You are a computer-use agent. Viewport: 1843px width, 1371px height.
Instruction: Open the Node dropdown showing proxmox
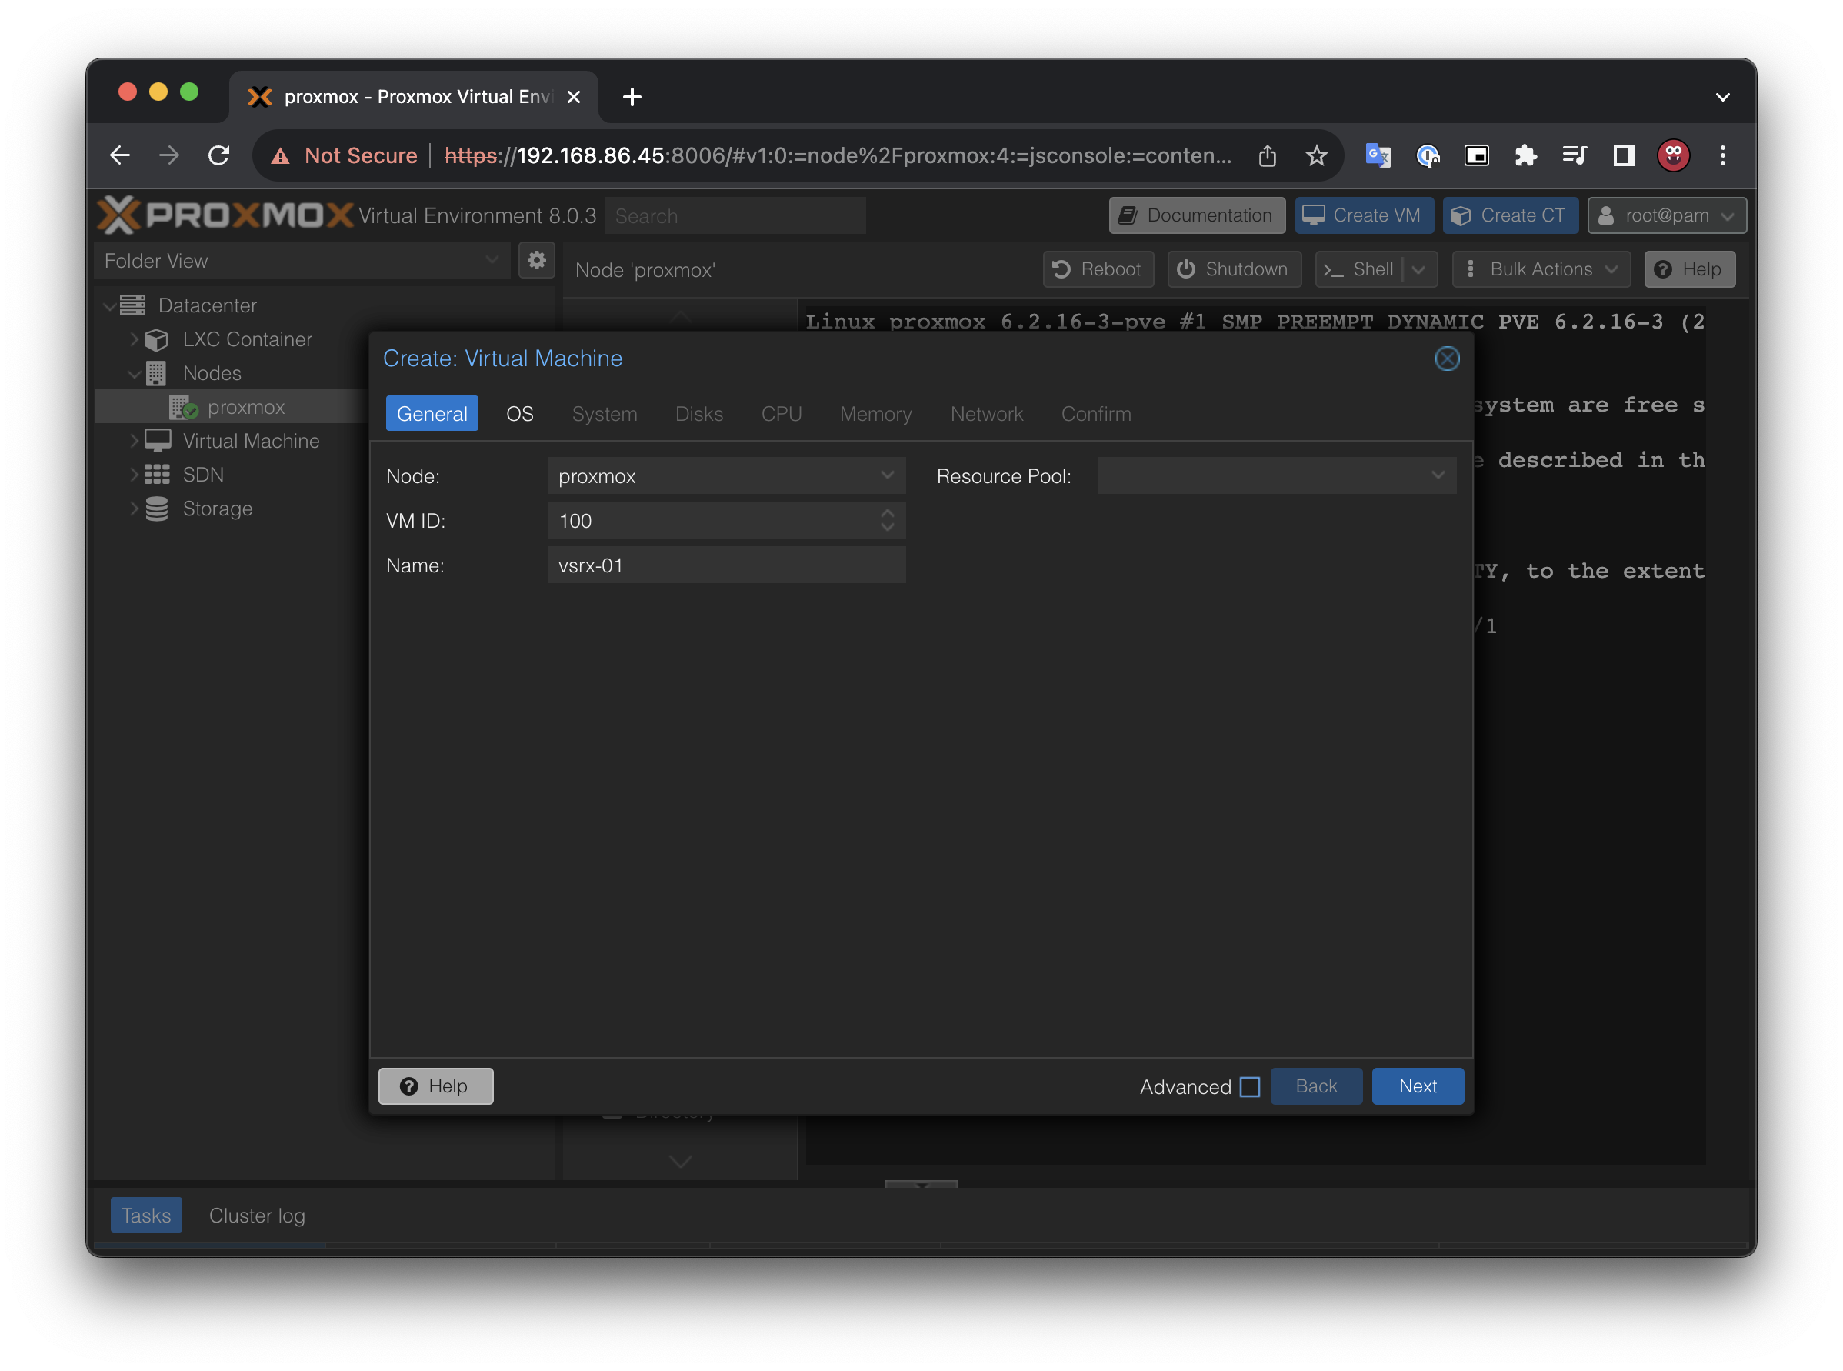(x=887, y=475)
